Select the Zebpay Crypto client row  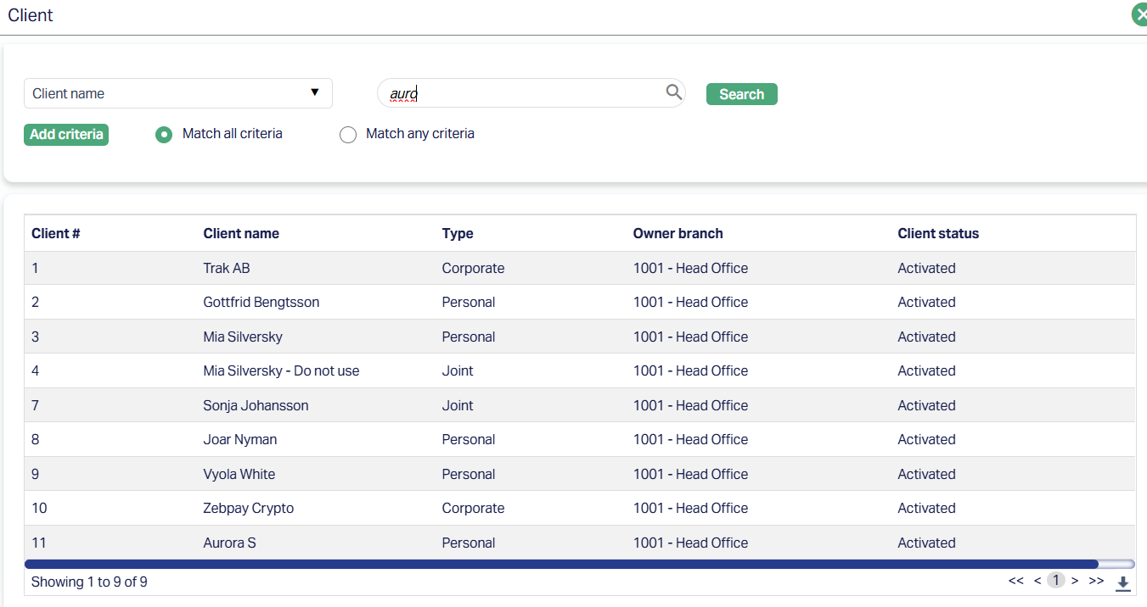248,508
